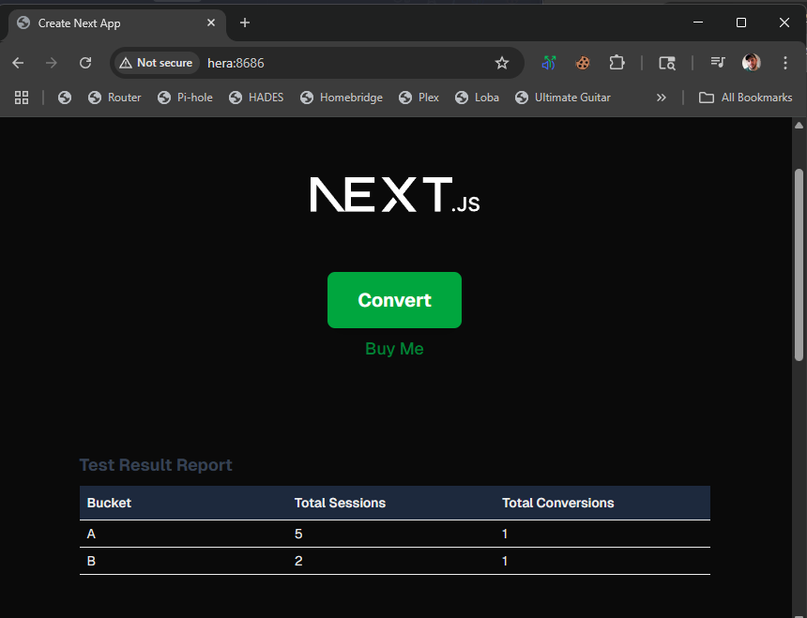This screenshot has width=807, height=618.
Task: Close the browser window
Action: point(784,23)
